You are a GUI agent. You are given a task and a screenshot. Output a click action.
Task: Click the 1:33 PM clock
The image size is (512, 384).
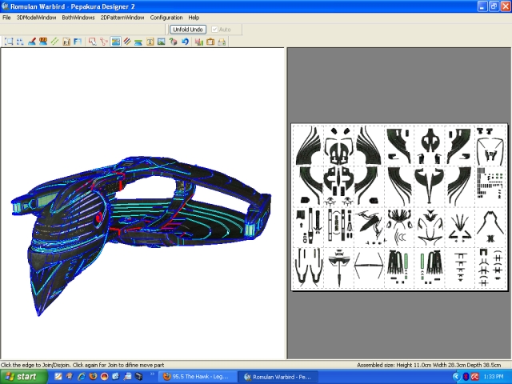point(494,377)
